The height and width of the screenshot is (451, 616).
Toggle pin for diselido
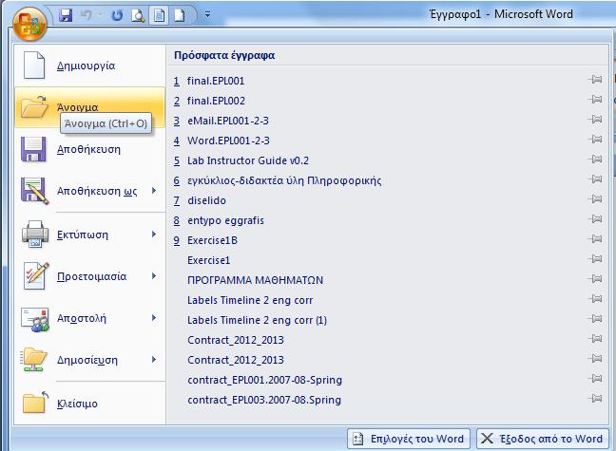pos(595,199)
